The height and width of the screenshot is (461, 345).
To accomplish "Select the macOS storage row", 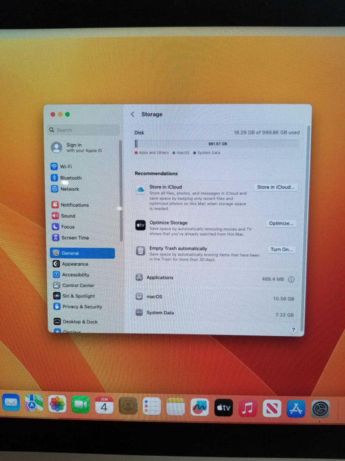I will [216, 297].
